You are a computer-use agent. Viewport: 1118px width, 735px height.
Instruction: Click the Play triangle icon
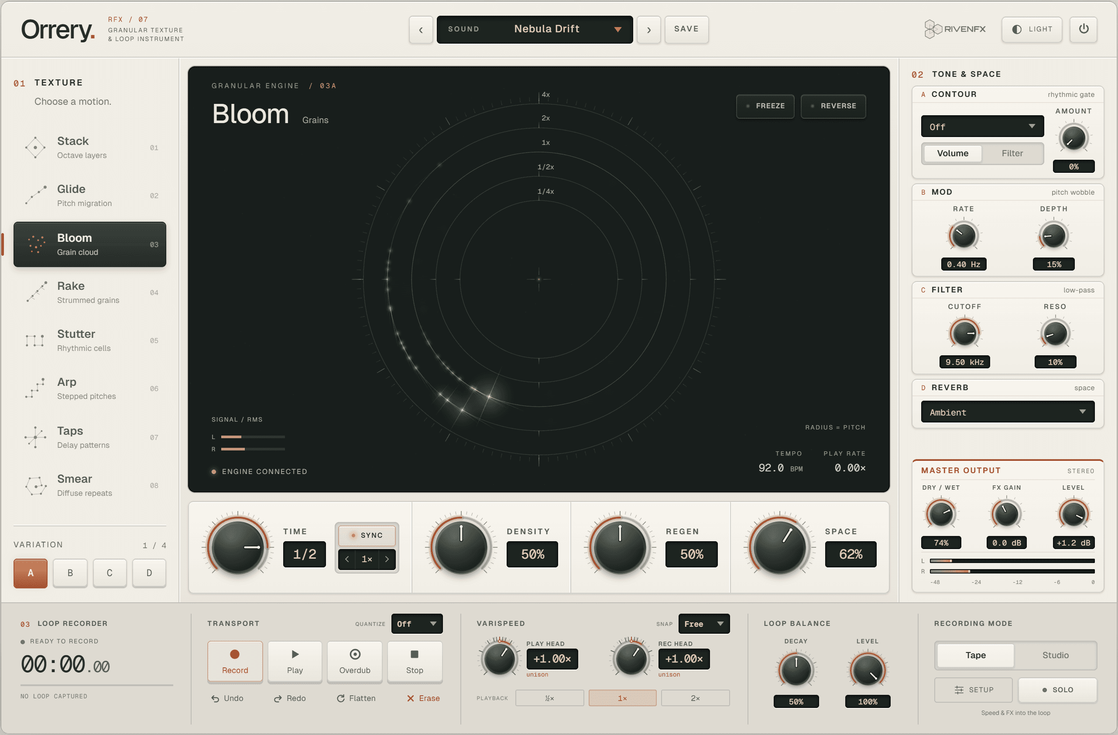tap(295, 654)
